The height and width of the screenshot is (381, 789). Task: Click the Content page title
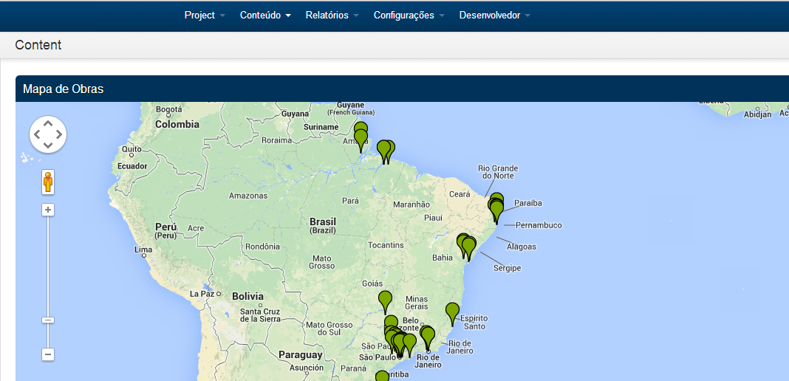click(38, 45)
